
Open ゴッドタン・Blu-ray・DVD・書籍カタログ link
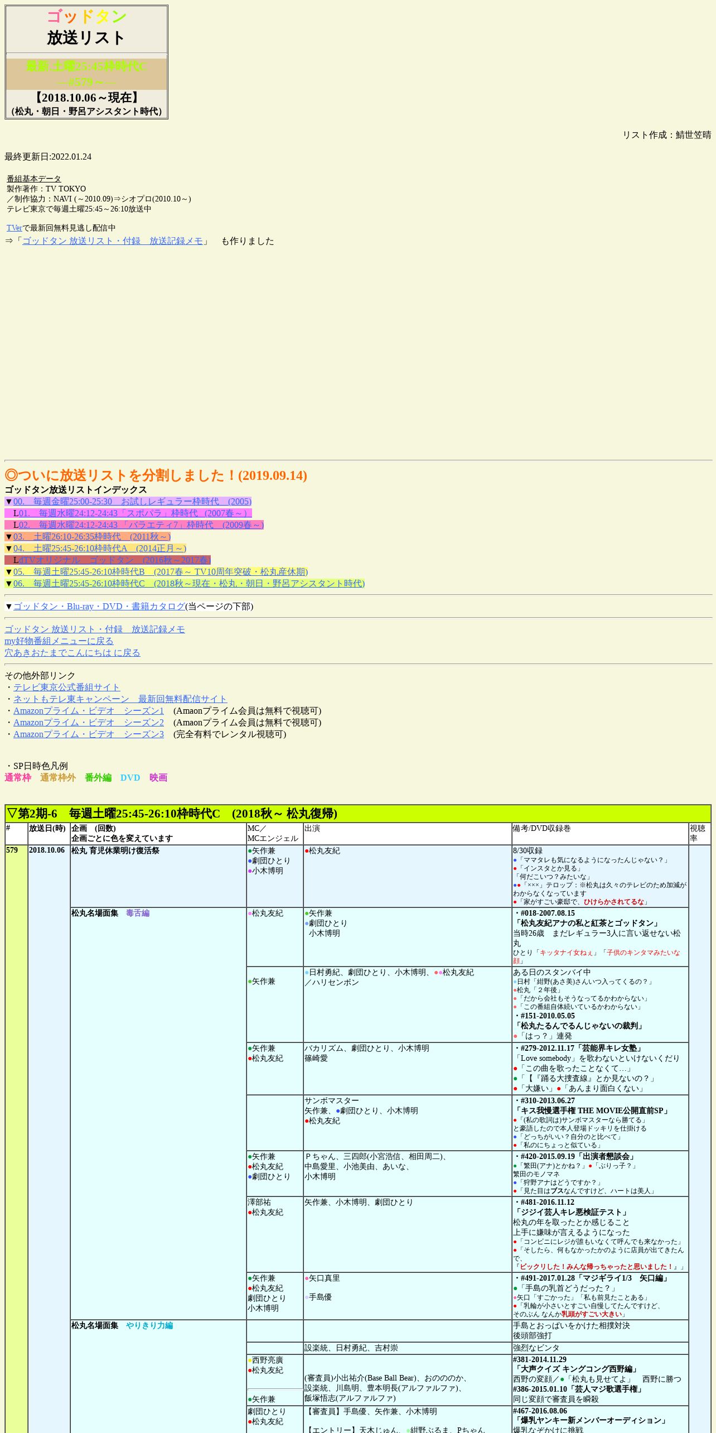point(99,607)
